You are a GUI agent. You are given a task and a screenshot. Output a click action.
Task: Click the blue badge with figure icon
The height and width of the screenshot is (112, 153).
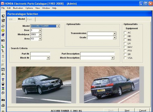point(3,80)
